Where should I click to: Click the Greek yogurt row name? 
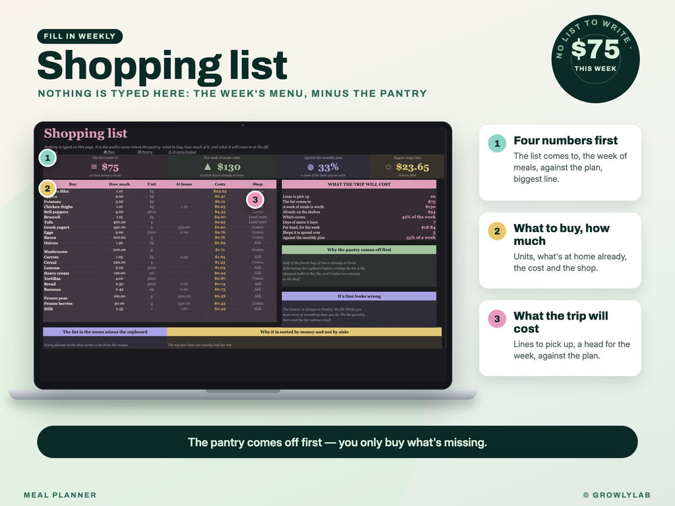click(x=57, y=227)
